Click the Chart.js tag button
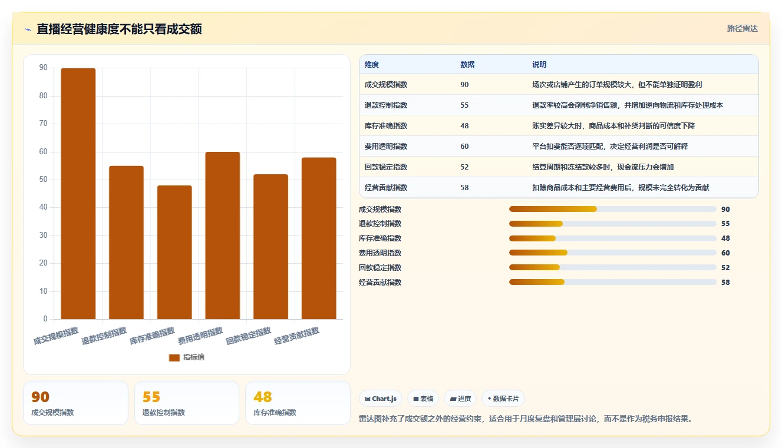782x448 pixels. [x=381, y=399]
